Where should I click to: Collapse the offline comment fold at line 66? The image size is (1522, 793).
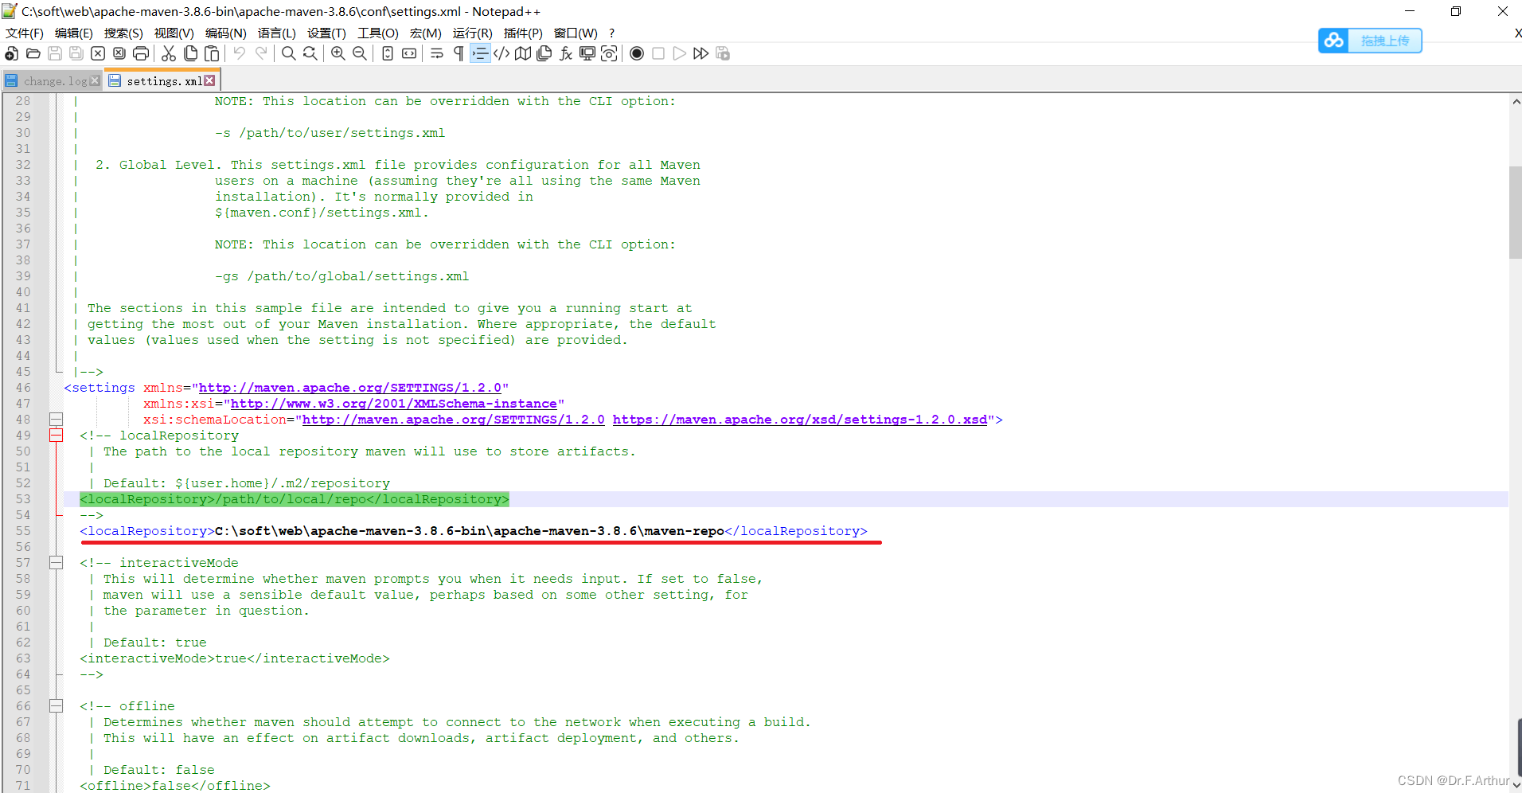click(56, 705)
